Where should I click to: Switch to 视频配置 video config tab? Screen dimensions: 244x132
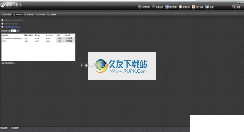(x=6, y=14)
